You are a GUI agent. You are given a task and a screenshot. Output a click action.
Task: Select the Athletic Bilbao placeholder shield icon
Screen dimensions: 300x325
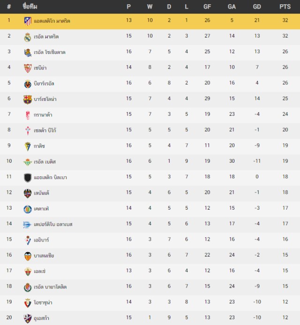[x=28, y=178]
